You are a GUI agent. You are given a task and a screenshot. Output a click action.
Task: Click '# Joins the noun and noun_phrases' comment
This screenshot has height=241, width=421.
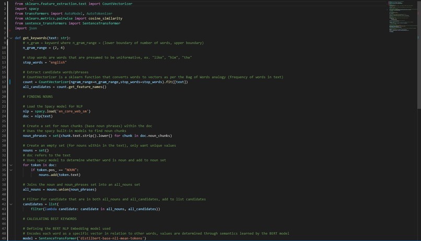click(81, 185)
